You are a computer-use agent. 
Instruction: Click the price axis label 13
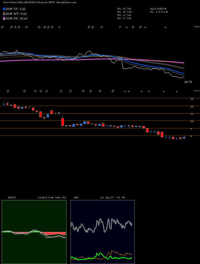pos(192,99)
